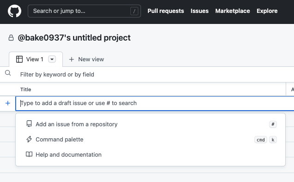
Task: Open the Issues link in header
Action: 200,11
